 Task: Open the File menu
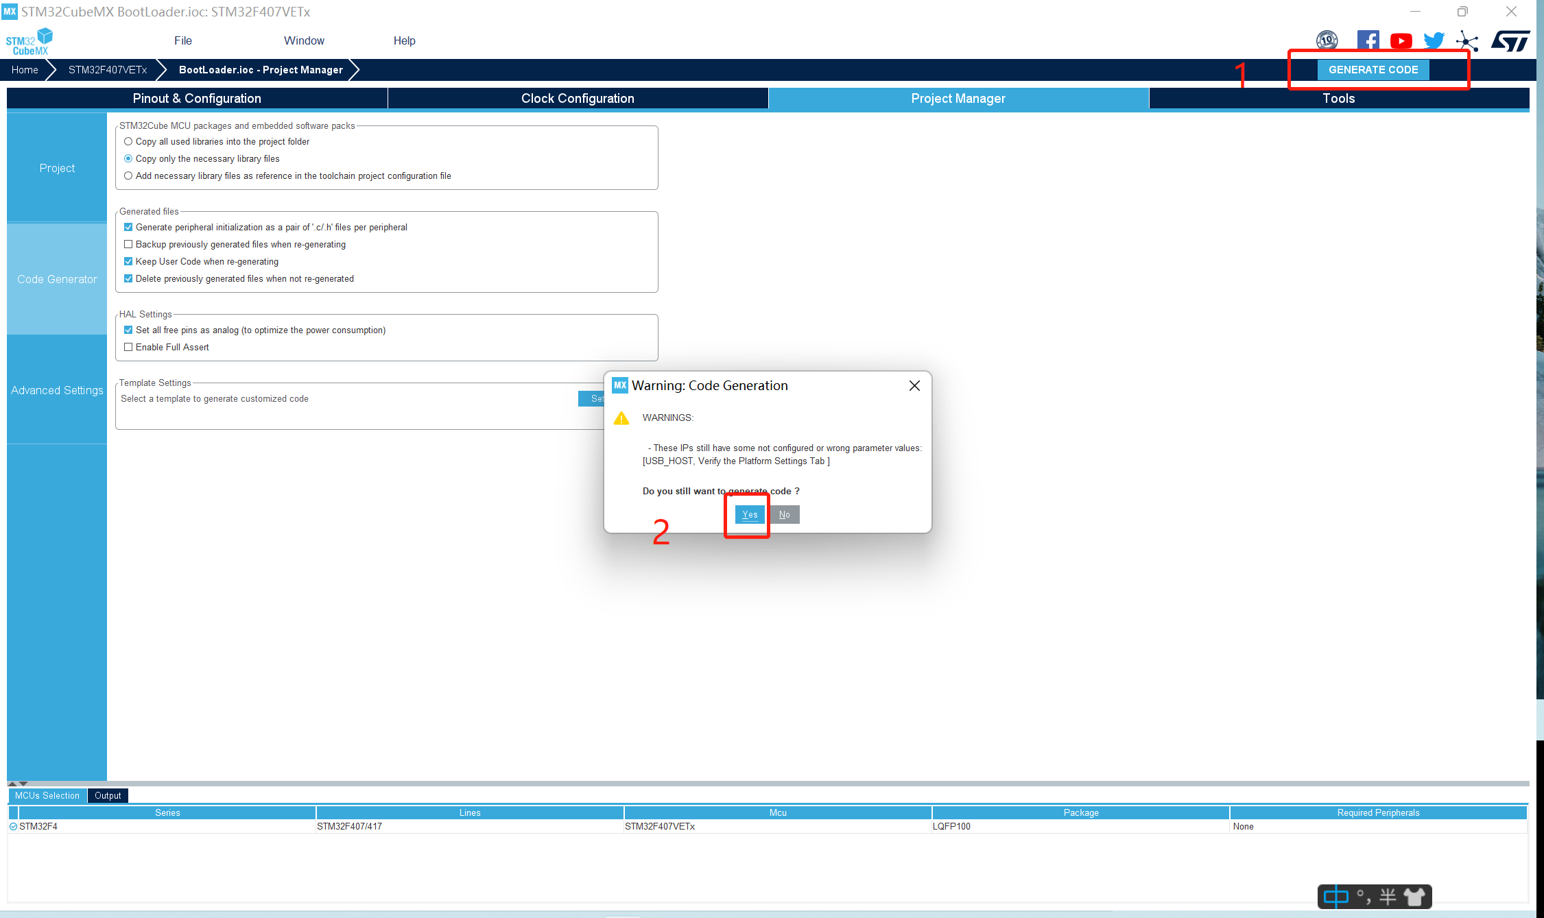click(183, 40)
